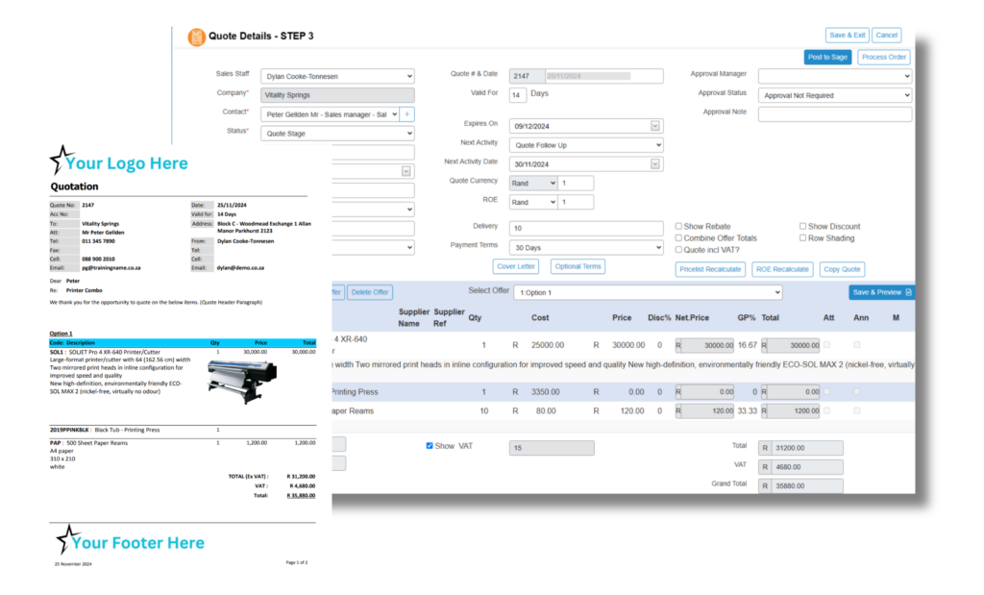Image resolution: width=984 pixels, height=595 pixels.
Task: Click Pricelist Recalculate button
Action: click(x=710, y=269)
